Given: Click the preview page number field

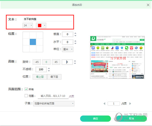Looking at the screenshot, I should pos(114,104).
